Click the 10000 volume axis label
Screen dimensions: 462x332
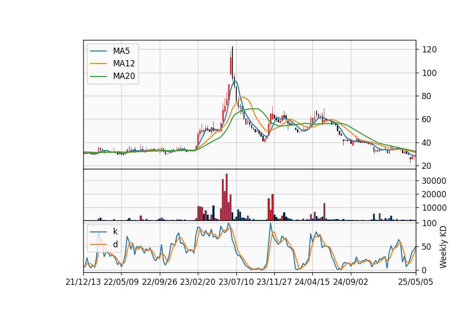[434, 208]
